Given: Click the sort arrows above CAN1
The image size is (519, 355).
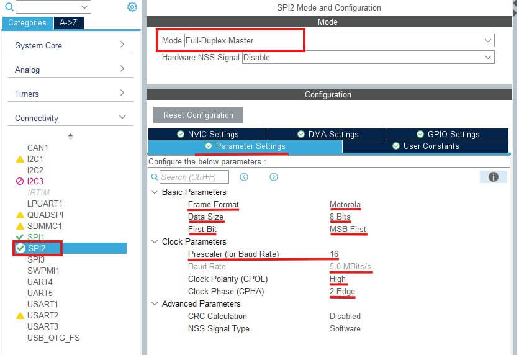Looking at the screenshot, I should 70,136.
